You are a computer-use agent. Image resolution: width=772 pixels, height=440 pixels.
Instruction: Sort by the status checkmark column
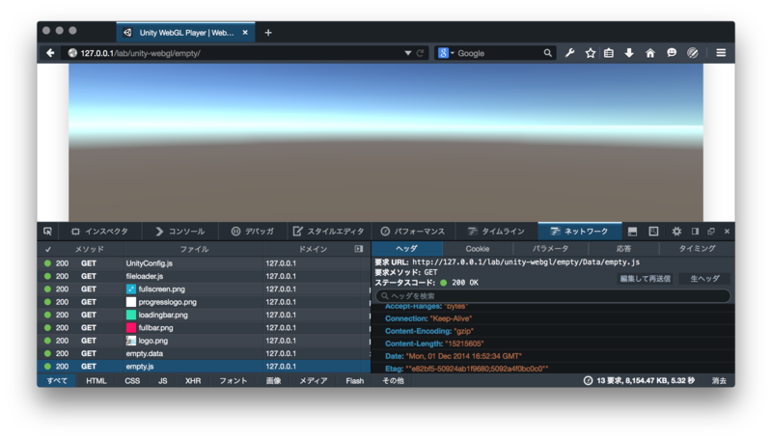47,249
